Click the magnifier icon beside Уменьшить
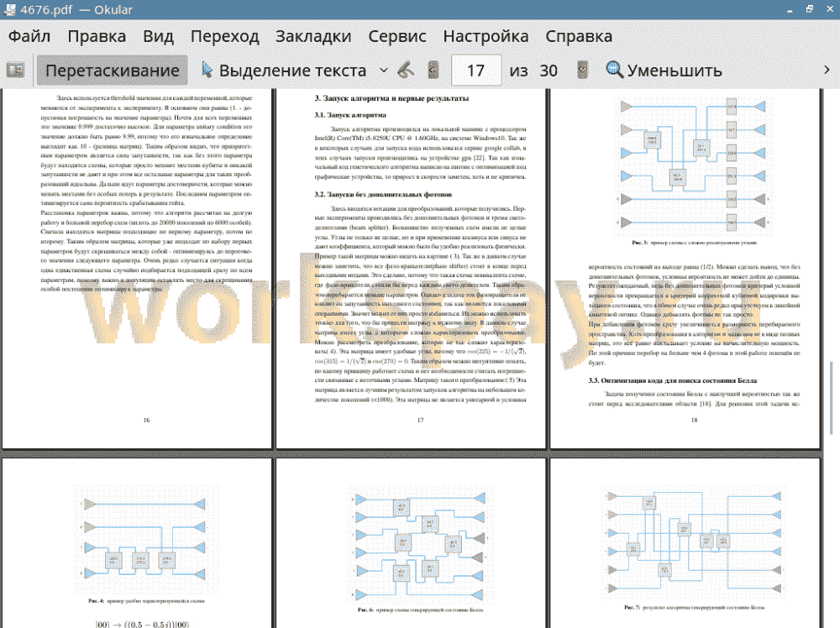This screenshot has height=628, width=840. tap(615, 71)
